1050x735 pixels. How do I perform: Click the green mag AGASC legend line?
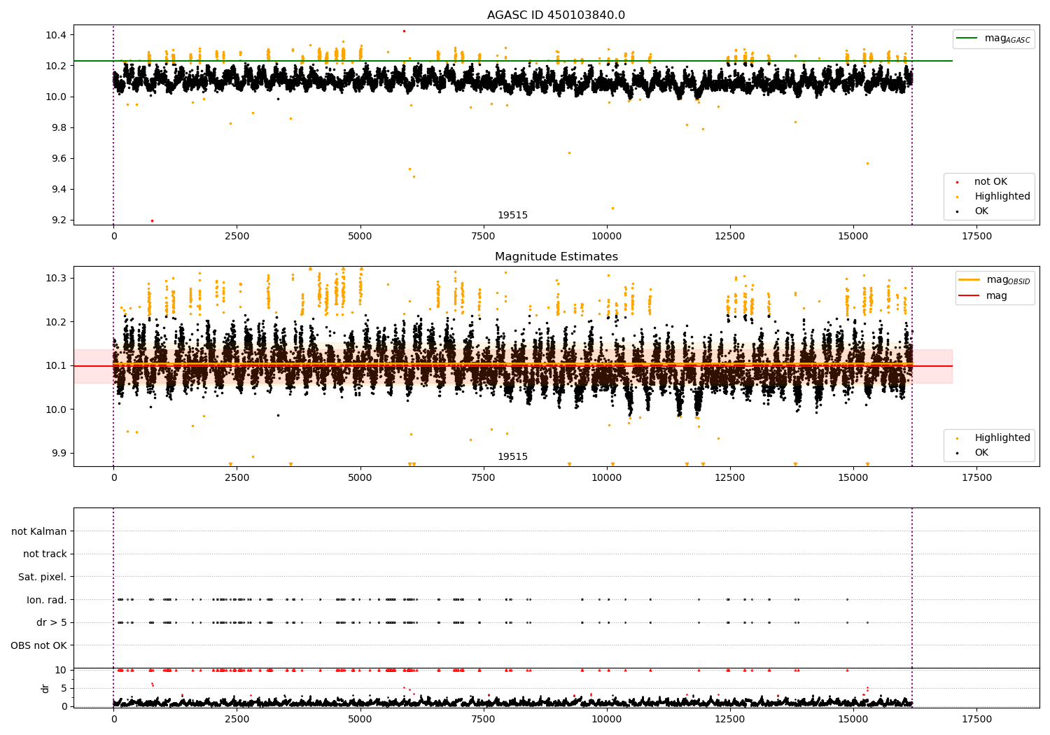pos(967,38)
